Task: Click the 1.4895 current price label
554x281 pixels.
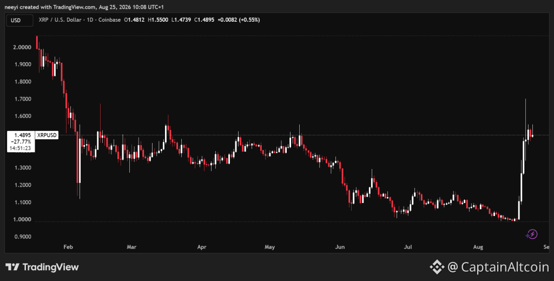Action: coord(23,135)
